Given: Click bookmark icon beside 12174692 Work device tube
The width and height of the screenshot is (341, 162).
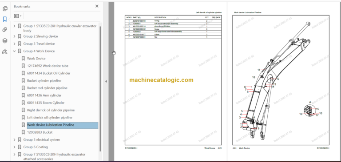Looking at the screenshot, I should pos(23,66).
